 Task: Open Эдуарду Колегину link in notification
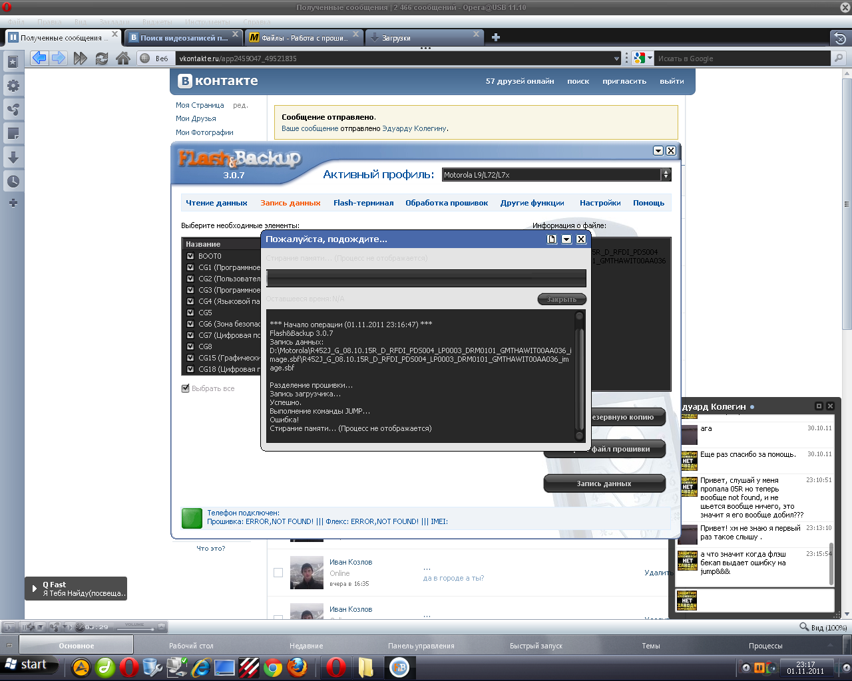coord(414,128)
